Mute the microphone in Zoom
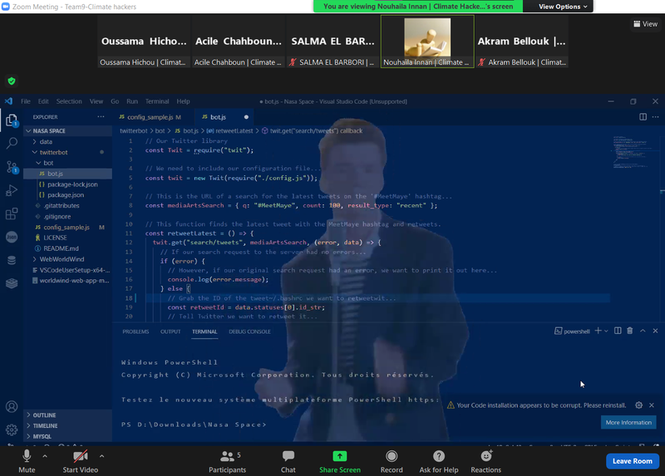Screen dimensions: 665x476 coord(27,461)
